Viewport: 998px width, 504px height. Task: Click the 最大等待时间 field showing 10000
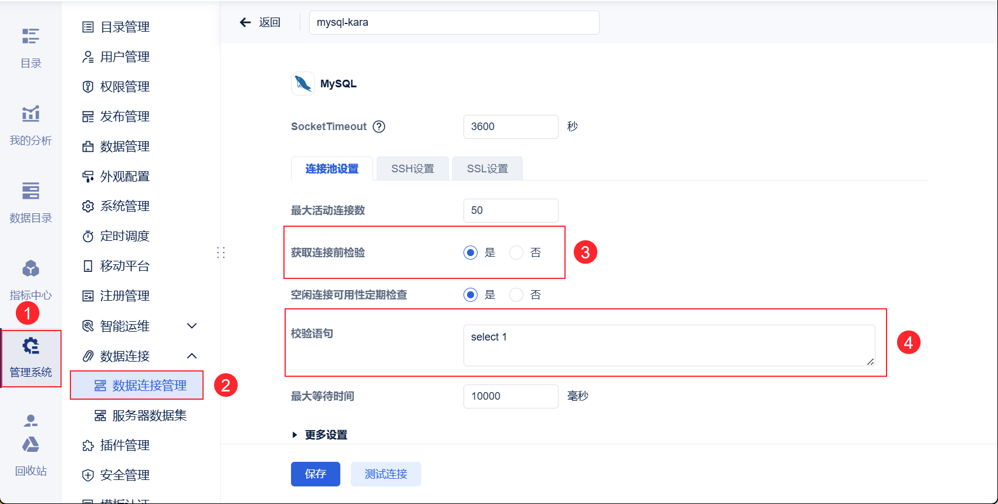click(x=511, y=396)
